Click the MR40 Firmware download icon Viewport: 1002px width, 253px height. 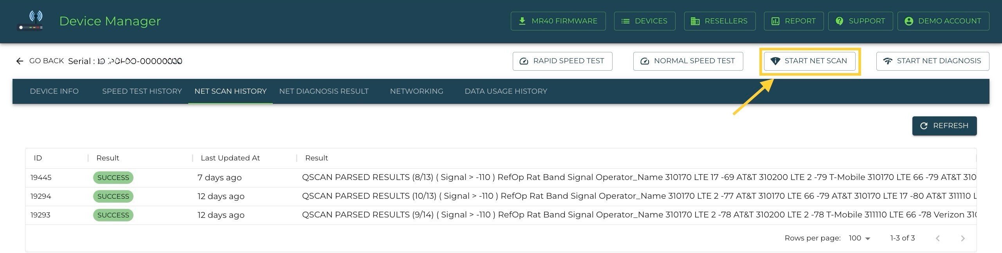pos(522,21)
